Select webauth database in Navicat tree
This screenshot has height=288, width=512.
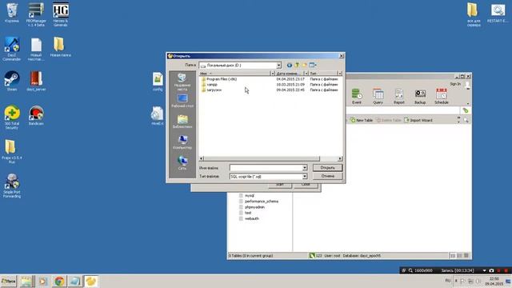tap(251, 218)
